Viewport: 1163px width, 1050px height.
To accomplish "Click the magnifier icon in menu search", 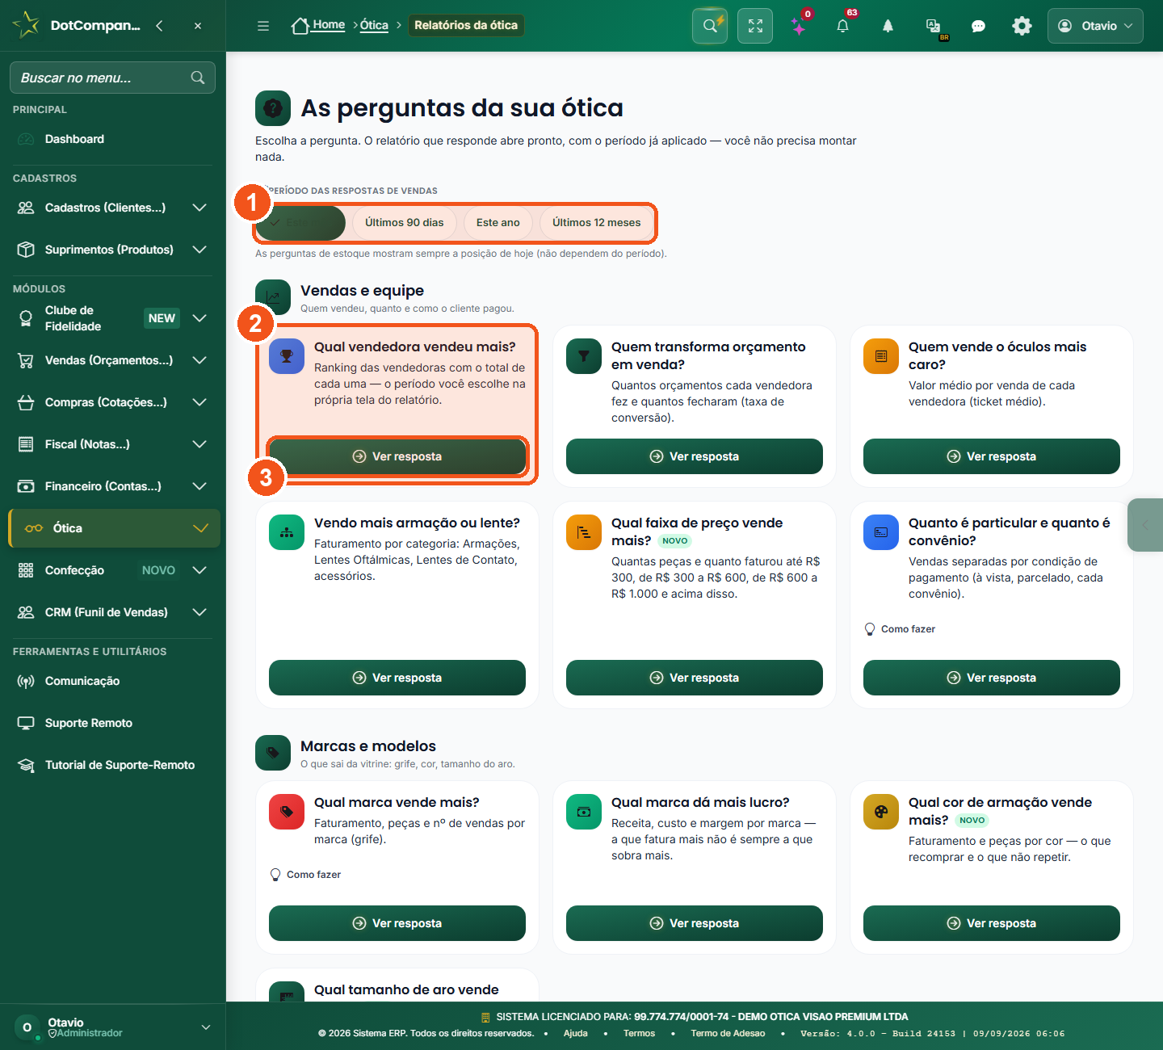I will pyautogui.click(x=198, y=78).
